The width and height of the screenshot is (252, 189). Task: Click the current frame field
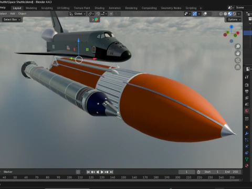186,172
